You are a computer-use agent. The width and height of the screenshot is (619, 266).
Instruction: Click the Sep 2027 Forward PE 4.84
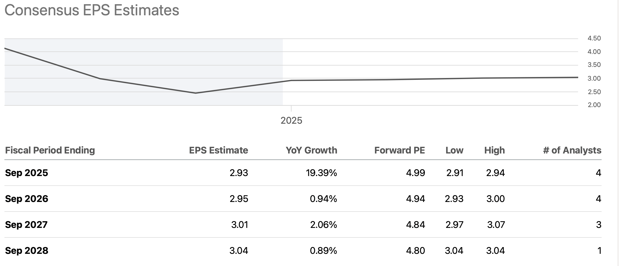click(x=415, y=225)
